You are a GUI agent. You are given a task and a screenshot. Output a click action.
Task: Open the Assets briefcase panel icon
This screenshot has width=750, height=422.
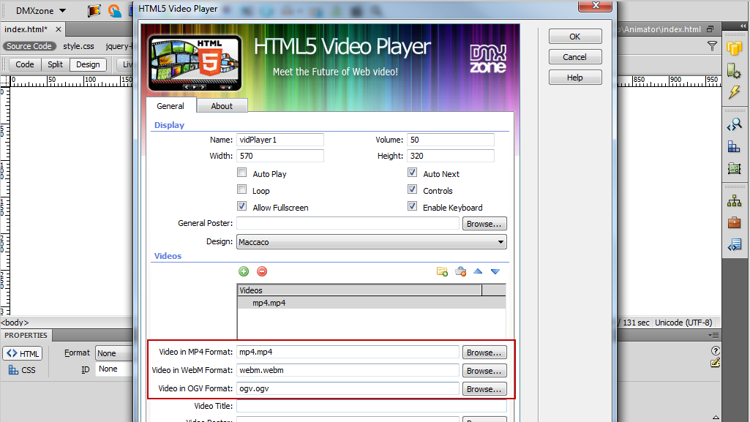(734, 223)
